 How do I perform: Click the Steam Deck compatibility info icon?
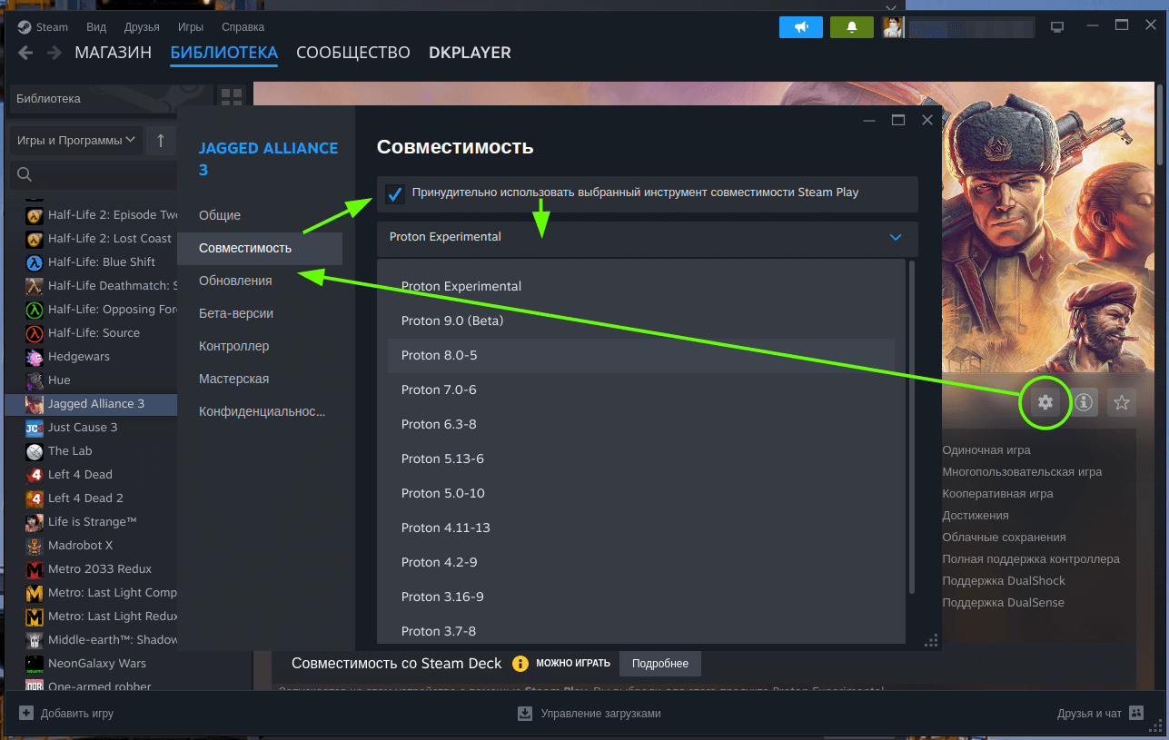[x=520, y=664]
